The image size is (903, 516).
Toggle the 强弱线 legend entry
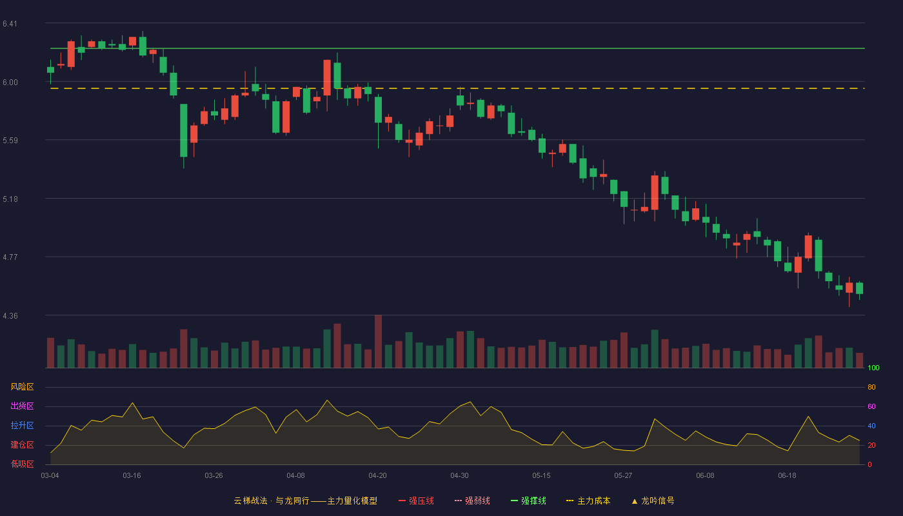pos(472,501)
